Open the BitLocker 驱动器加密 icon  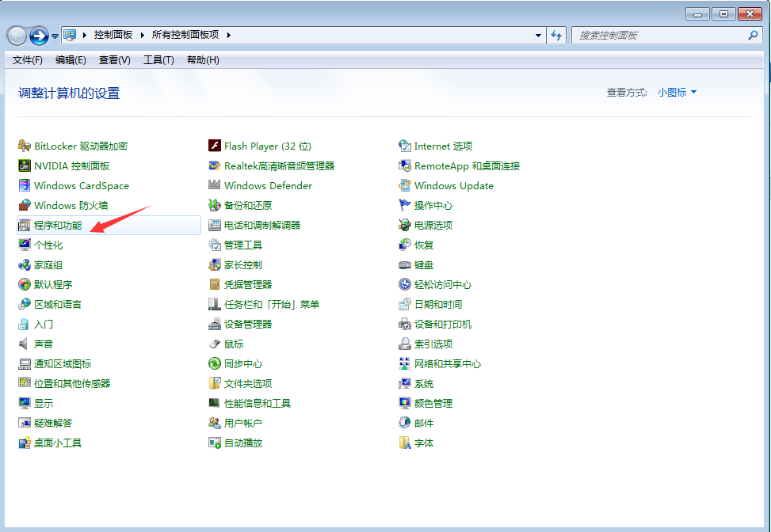[x=24, y=146]
